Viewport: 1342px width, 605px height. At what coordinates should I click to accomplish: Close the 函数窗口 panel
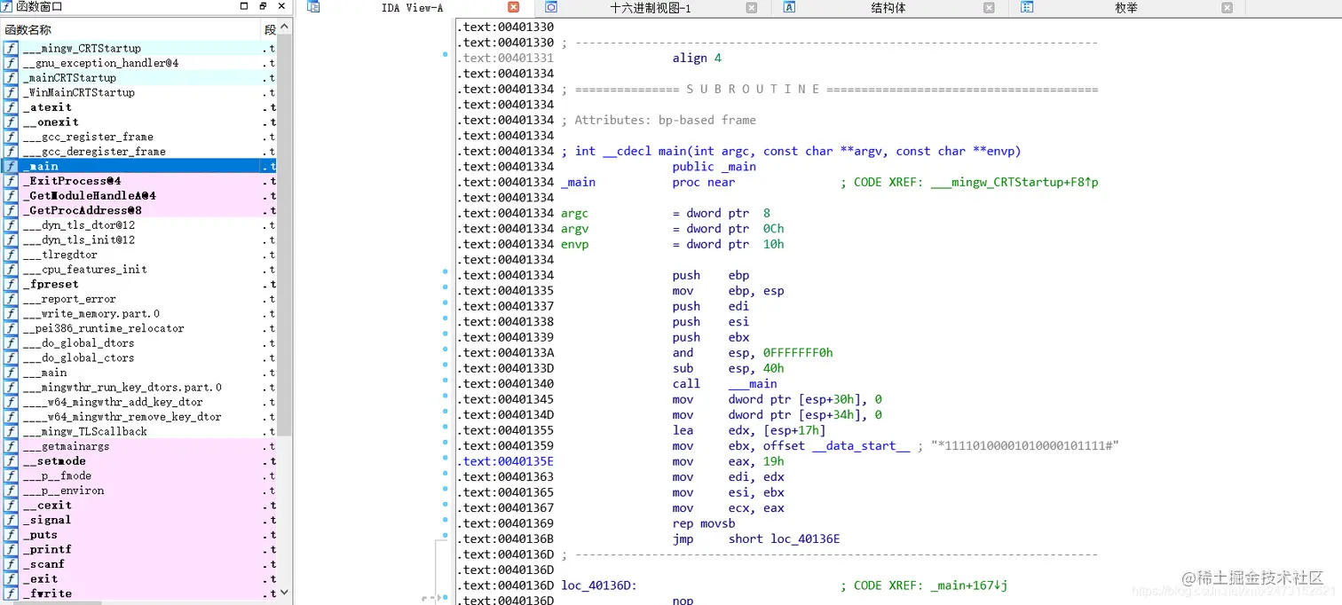[x=282, y=6]
